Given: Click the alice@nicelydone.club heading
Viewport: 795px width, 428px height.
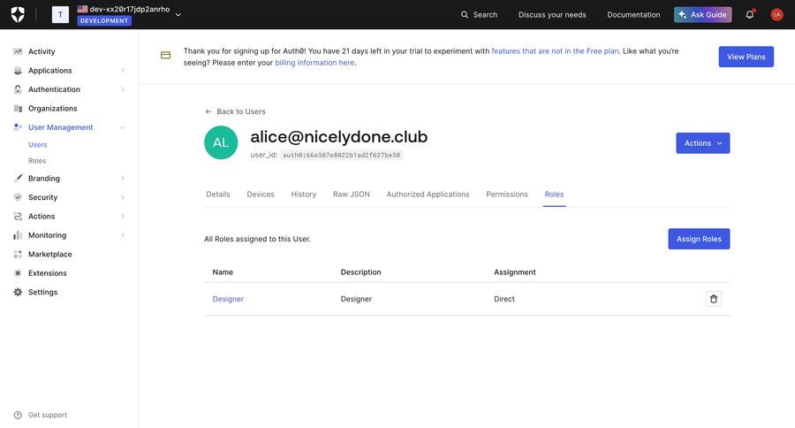Looking at the screenshot, I should (338, 136).
